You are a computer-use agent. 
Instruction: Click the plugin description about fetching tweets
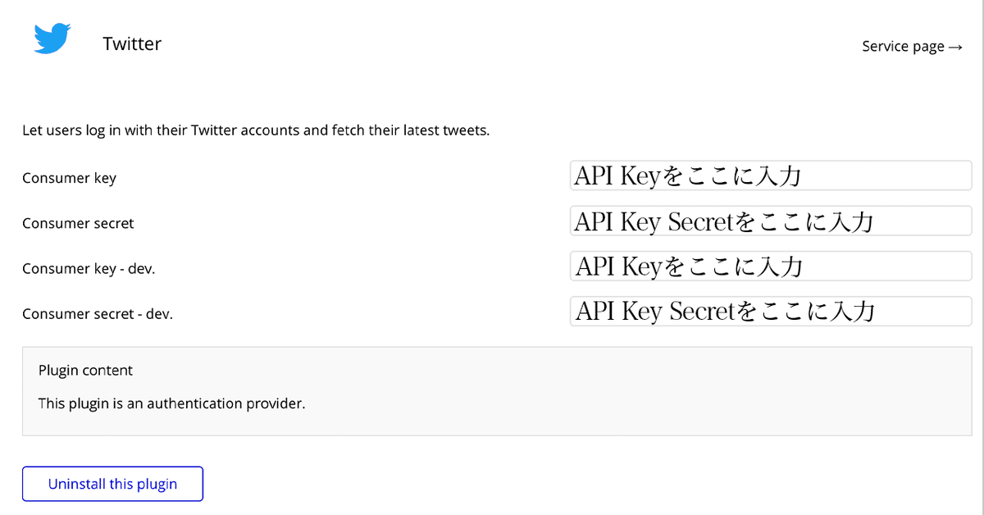(256, 130)
